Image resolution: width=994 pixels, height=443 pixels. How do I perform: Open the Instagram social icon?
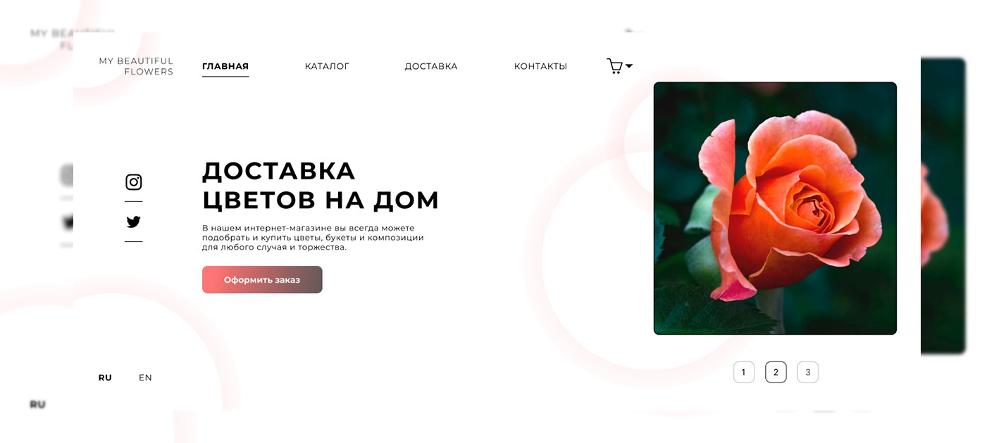click(134, 182)
